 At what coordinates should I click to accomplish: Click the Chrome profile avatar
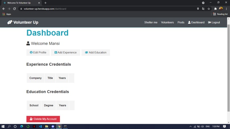(x=221, y=9)
